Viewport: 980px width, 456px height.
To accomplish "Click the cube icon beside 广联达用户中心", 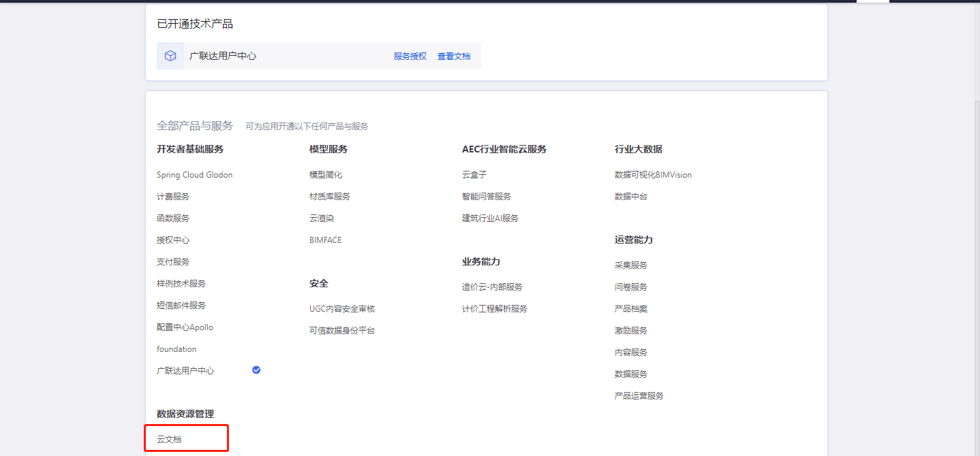I will point(170,56).
